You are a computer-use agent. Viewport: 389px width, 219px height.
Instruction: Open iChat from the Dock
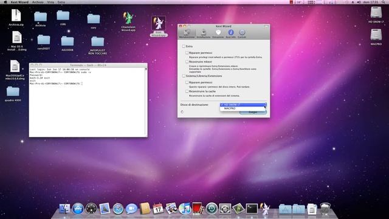click(x=131, y=209)
